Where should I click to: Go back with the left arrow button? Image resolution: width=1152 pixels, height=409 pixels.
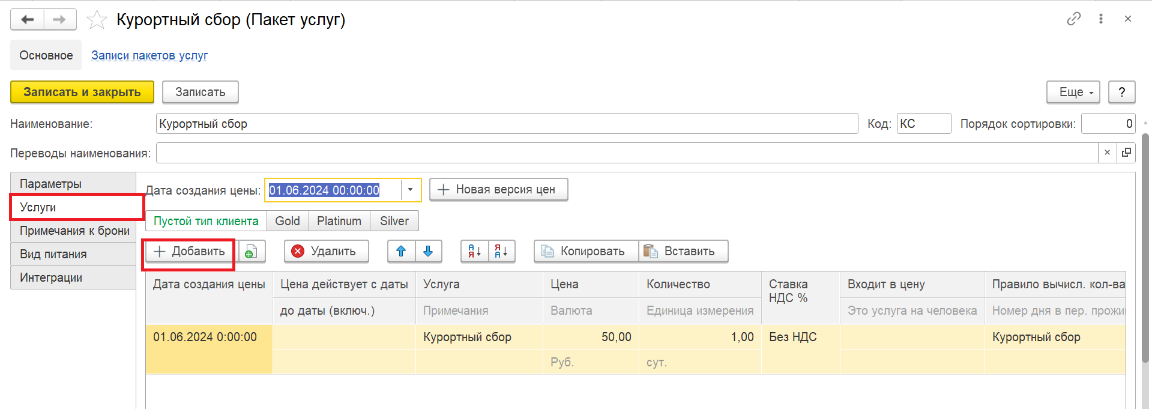pos(28,20)
